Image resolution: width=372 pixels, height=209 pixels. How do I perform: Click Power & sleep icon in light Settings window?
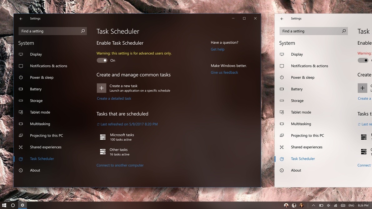pyautogui.click(x=282, y=77)
